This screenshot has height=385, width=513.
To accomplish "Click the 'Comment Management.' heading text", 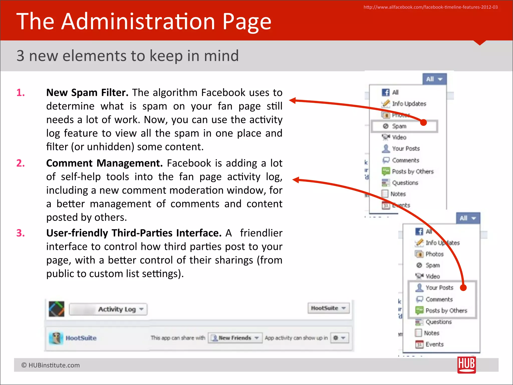I will [104, 163].
